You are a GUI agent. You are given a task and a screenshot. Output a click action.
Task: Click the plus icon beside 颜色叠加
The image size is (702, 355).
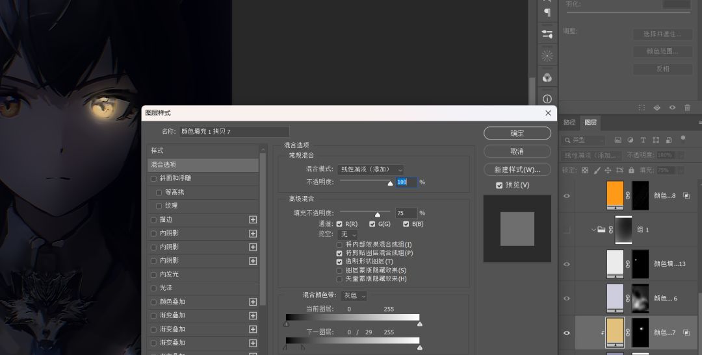click(253, 302)
